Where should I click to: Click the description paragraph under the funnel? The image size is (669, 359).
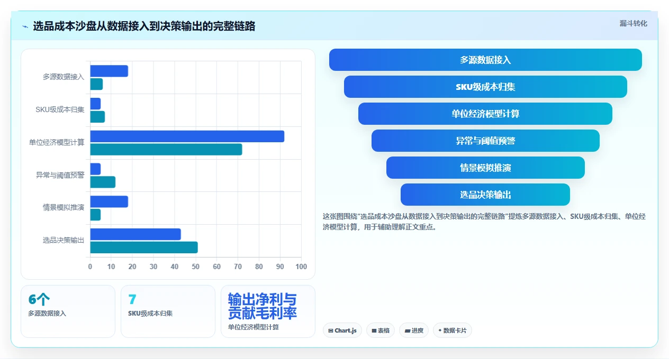(x=484, y=222)
